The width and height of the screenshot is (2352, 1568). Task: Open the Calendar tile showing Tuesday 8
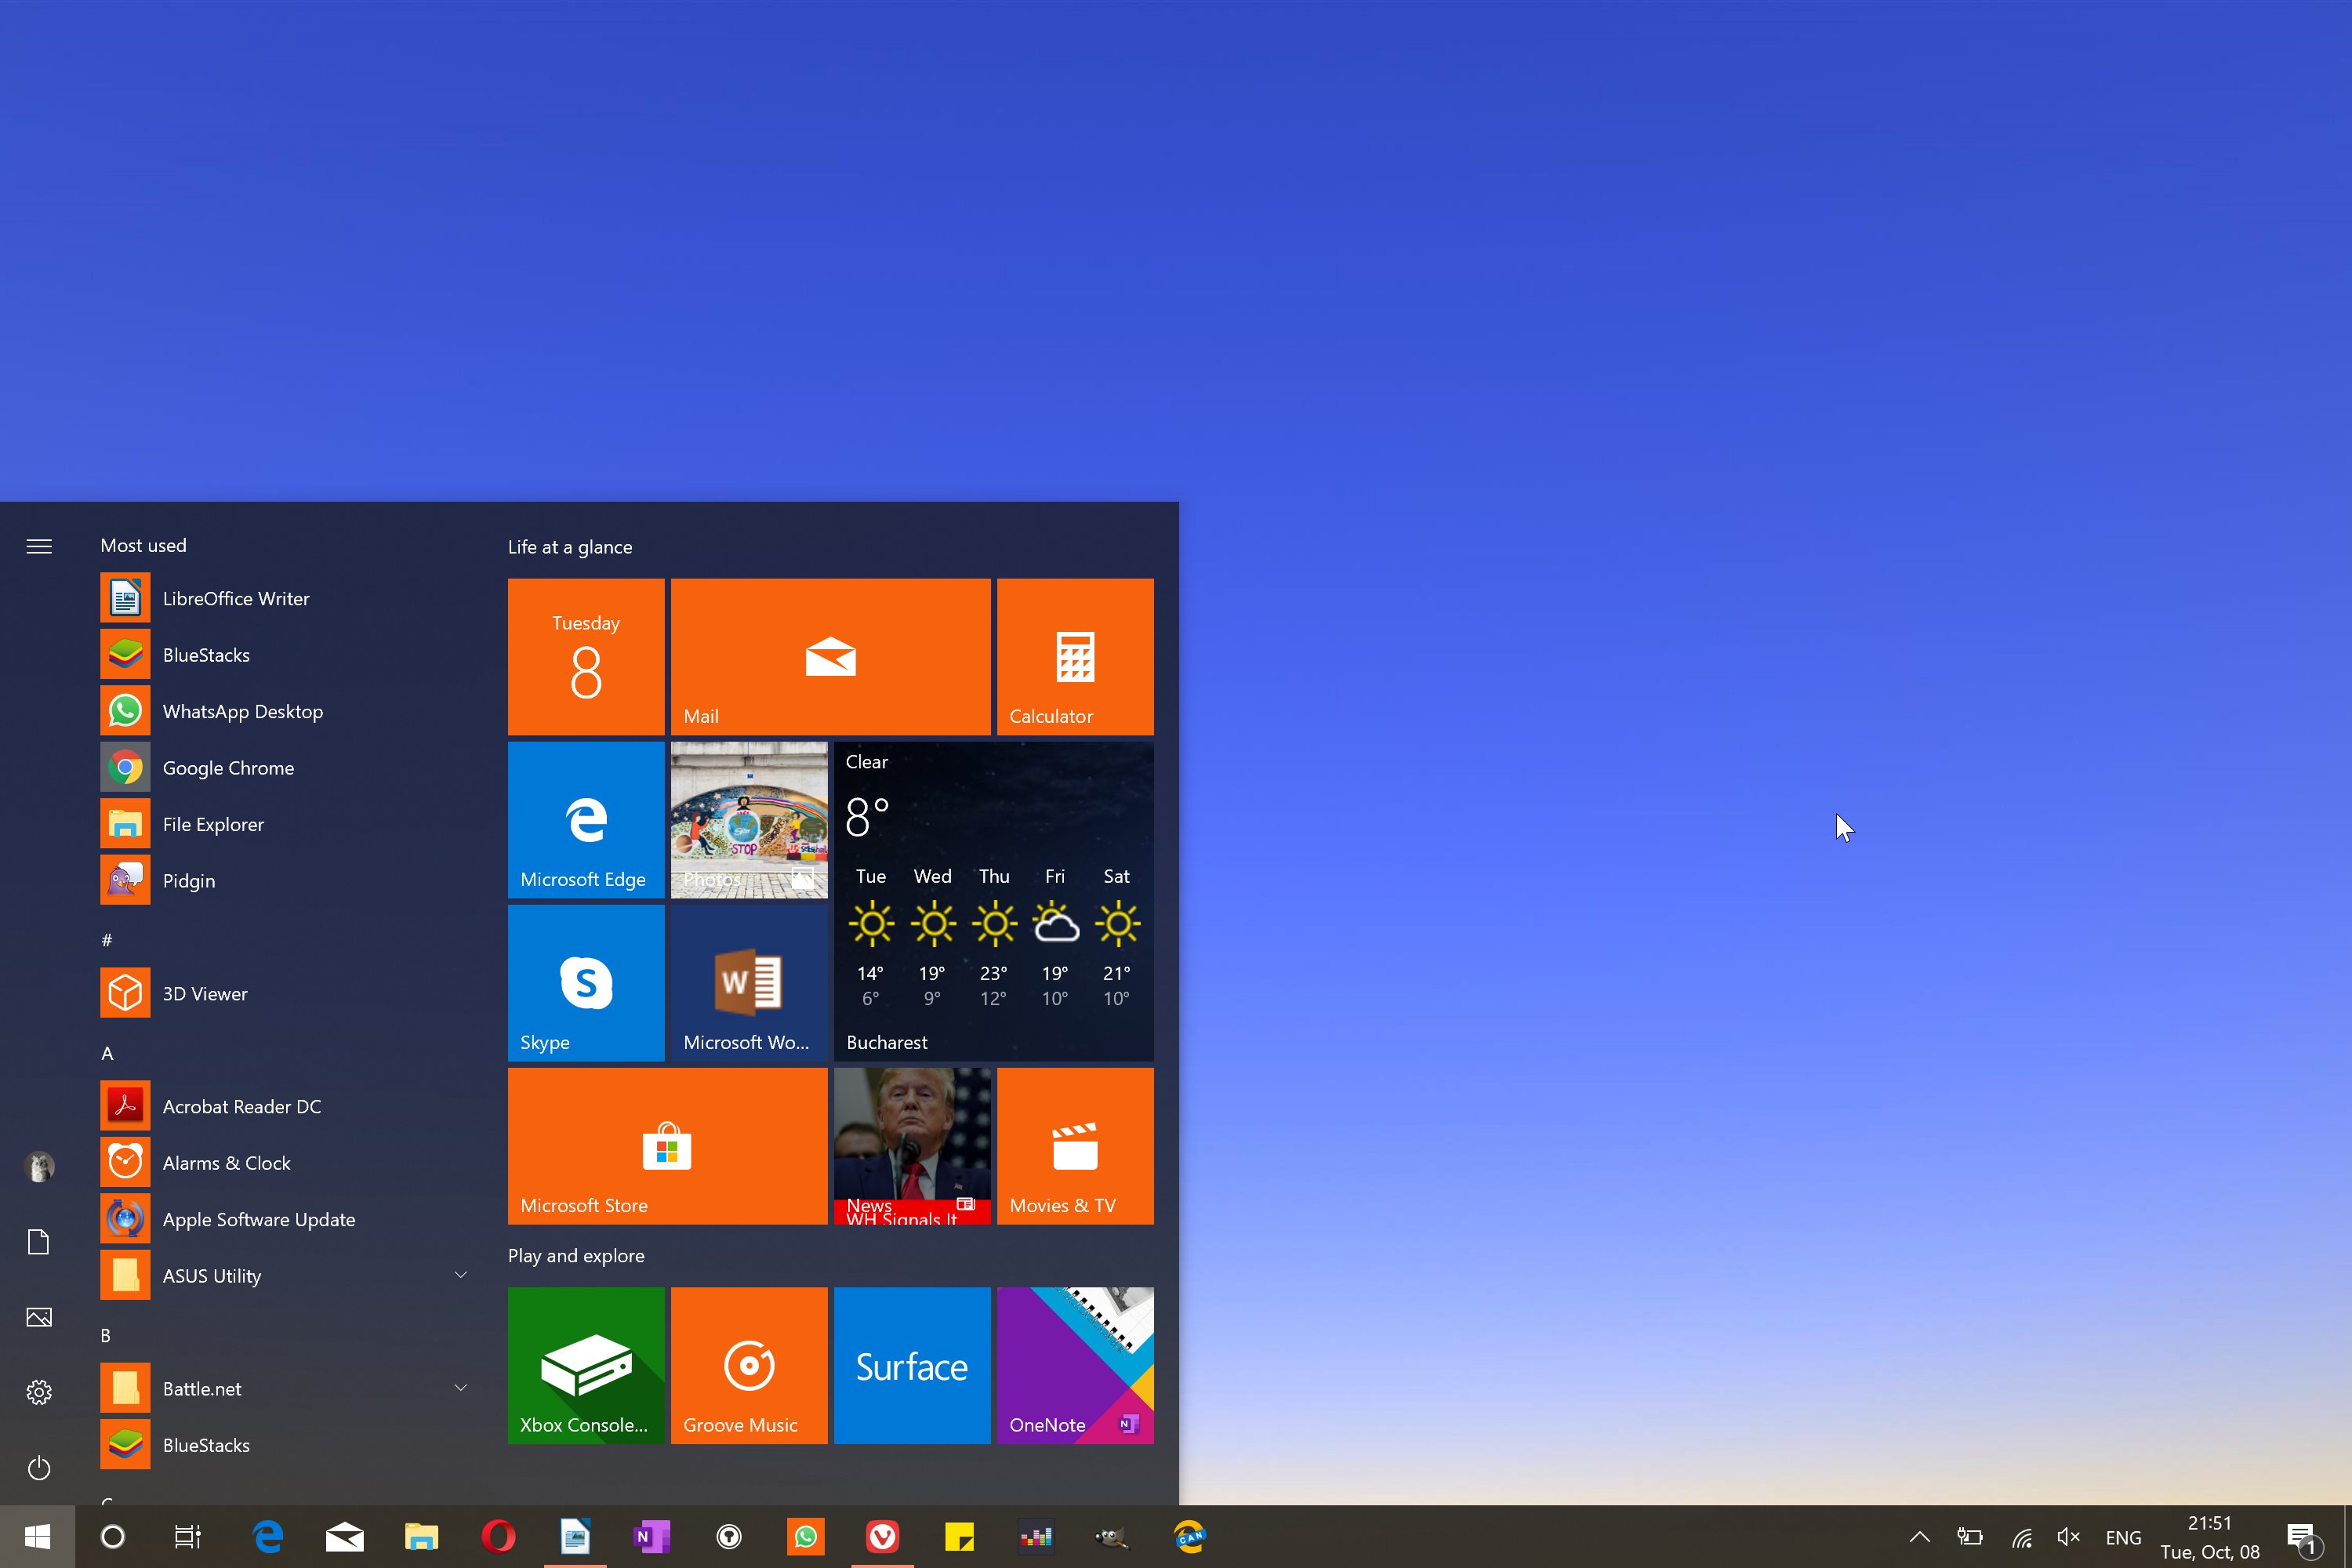click(586, 657)
